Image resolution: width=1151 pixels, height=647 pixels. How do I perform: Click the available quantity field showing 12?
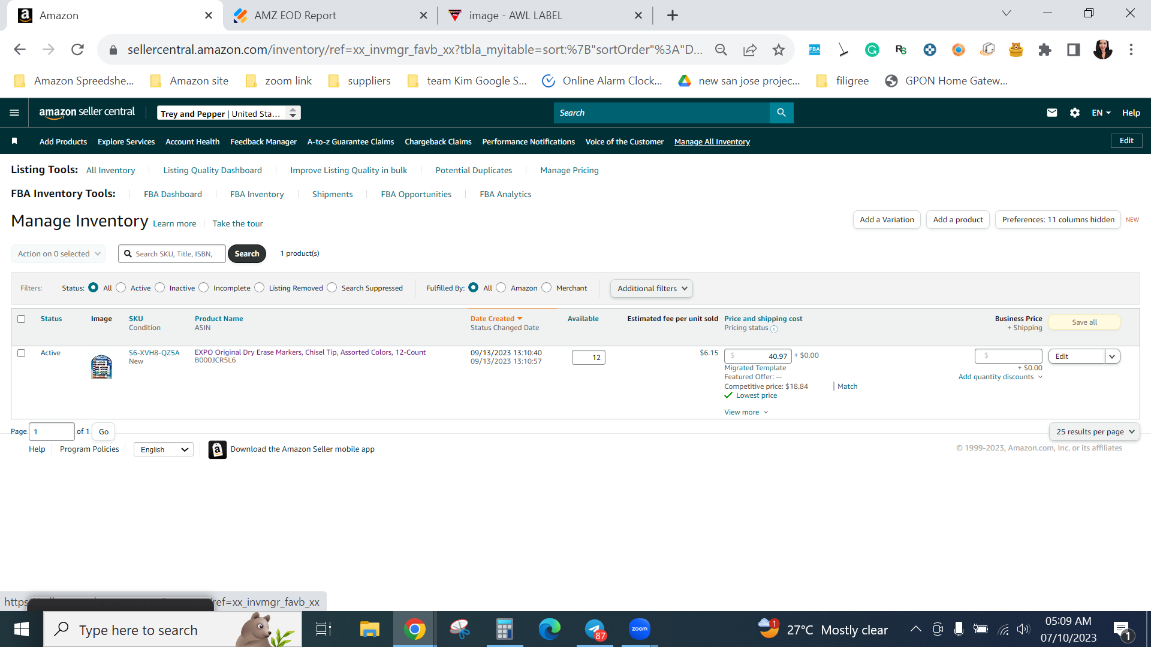(x=589, y=358)
